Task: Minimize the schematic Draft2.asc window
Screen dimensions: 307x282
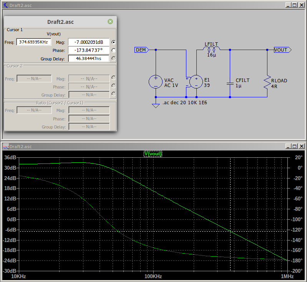Action: [288, 5]
